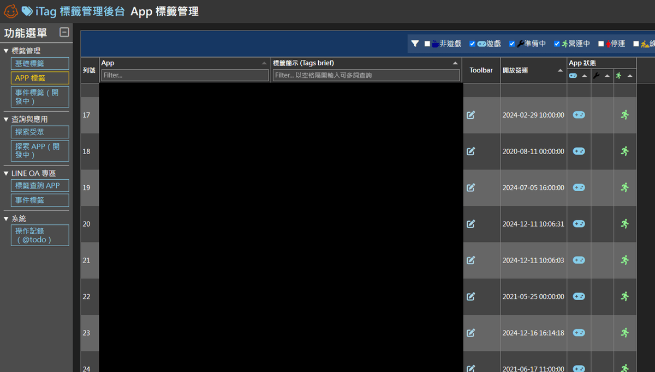Image resolution: width=655 pixels, height=372 pixels.
Task: Open 標籤查詢 APP under LINE OA
Action: (40, 186)
